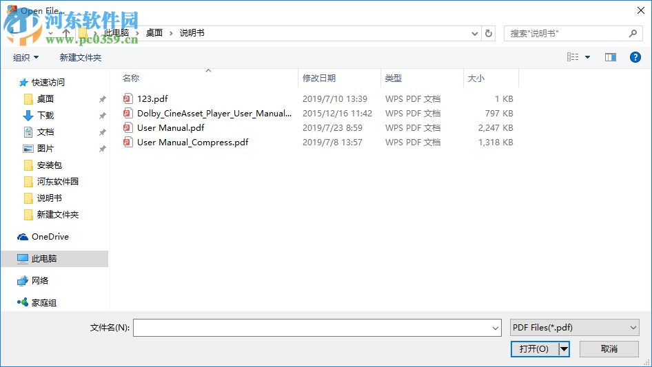Viewport: 652px width, 367px height.
Task: Select 家庭组 label in the navigation pane
Action: 44,302
